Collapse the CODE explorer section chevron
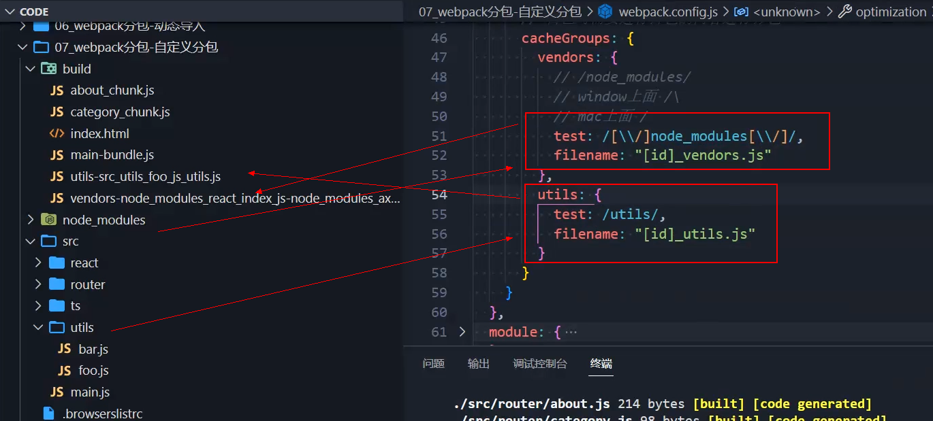Image resolution: width=933 pixels, height=421 pixels. coord(9,12)
